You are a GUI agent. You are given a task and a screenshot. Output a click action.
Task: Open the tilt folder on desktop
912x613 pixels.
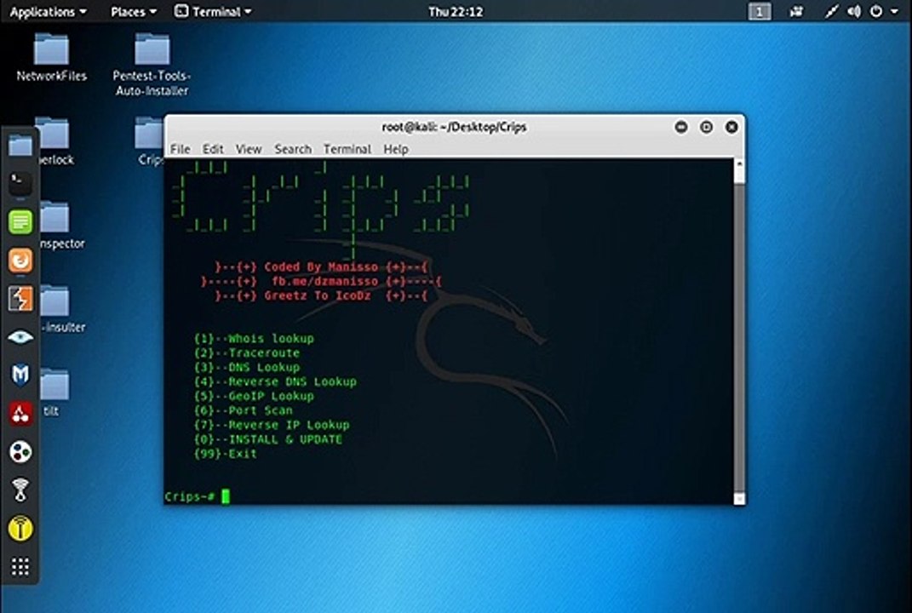(x=54, y=392)
